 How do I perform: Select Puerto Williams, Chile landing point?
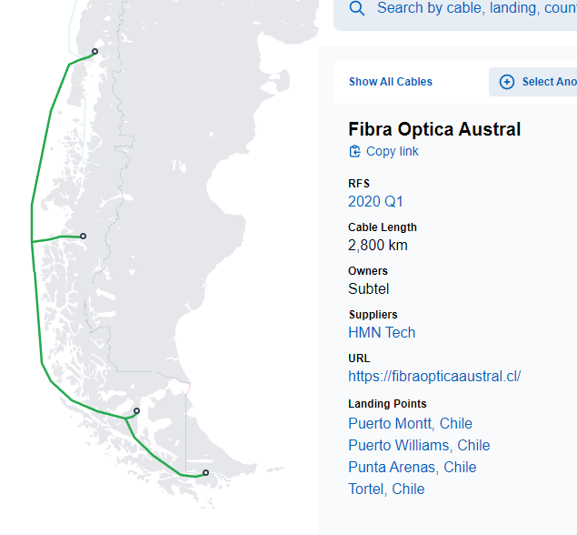[419, 445]
